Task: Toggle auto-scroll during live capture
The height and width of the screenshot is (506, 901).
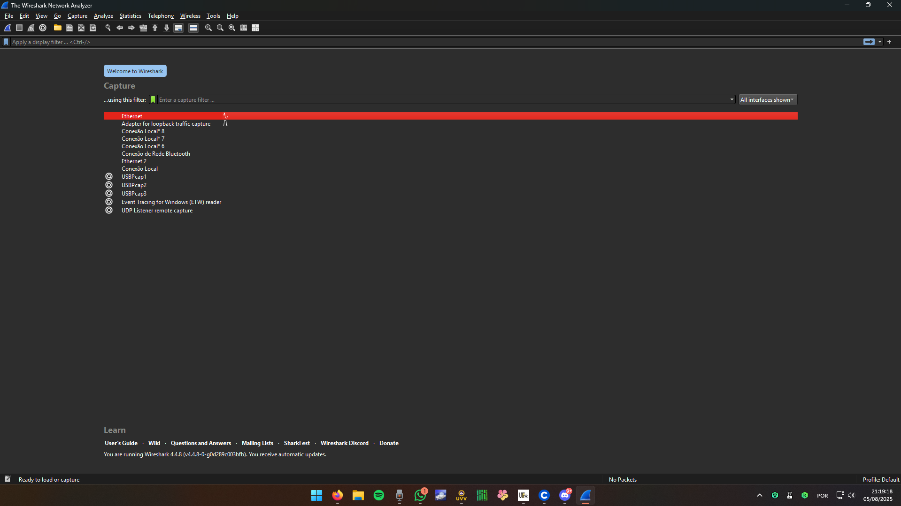Action: click(x=178, y=28)
